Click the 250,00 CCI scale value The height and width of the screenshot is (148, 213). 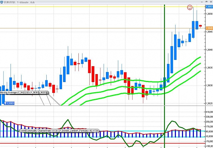tap(209, 122)
